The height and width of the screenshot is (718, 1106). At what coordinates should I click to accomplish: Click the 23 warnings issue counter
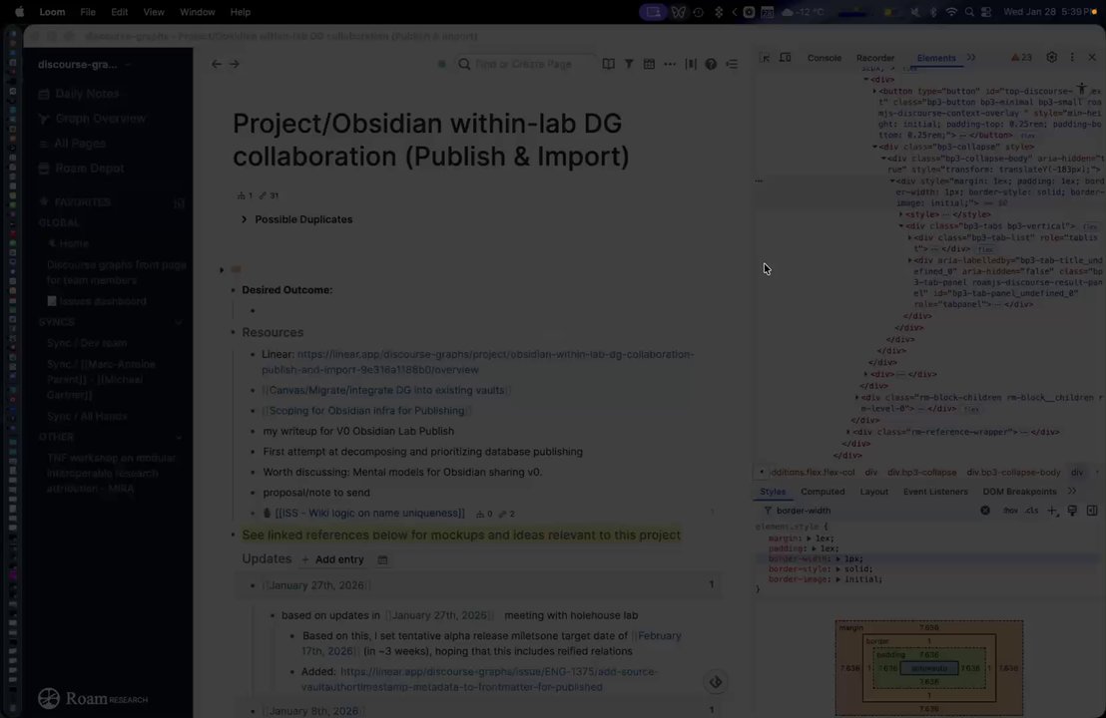tap(1021, 58)
